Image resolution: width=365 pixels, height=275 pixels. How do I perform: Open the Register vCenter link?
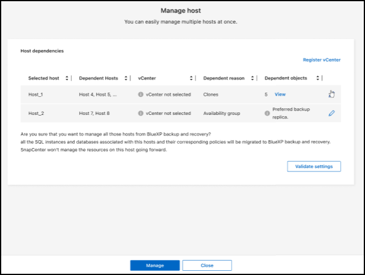click(x=322, y=60)
